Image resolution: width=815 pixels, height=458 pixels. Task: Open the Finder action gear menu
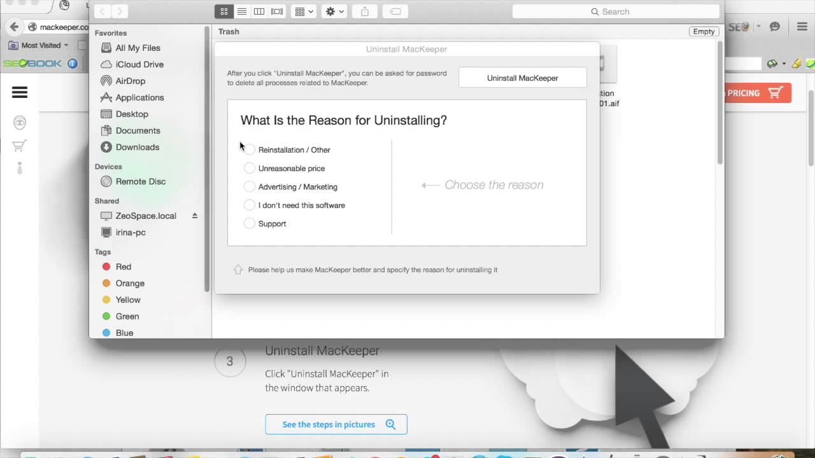(x=334, y=11)
